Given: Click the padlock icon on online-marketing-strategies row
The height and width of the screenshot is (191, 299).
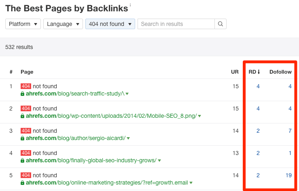Looking at the screenshot, I should [x=23, y=183].
